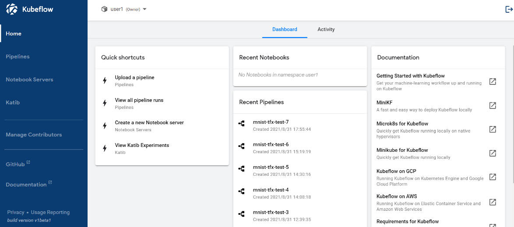Select the Dashboard tab

285,29
